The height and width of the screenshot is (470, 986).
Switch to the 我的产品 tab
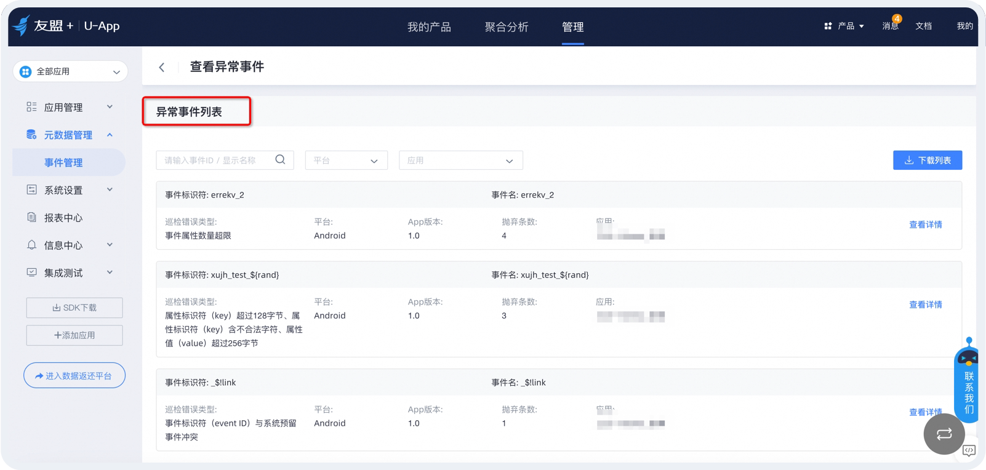pyautogui.click(x=429, y=27)
